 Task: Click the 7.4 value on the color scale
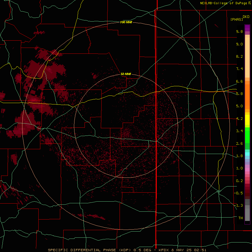pyautogui.click(x=239, y=69)
